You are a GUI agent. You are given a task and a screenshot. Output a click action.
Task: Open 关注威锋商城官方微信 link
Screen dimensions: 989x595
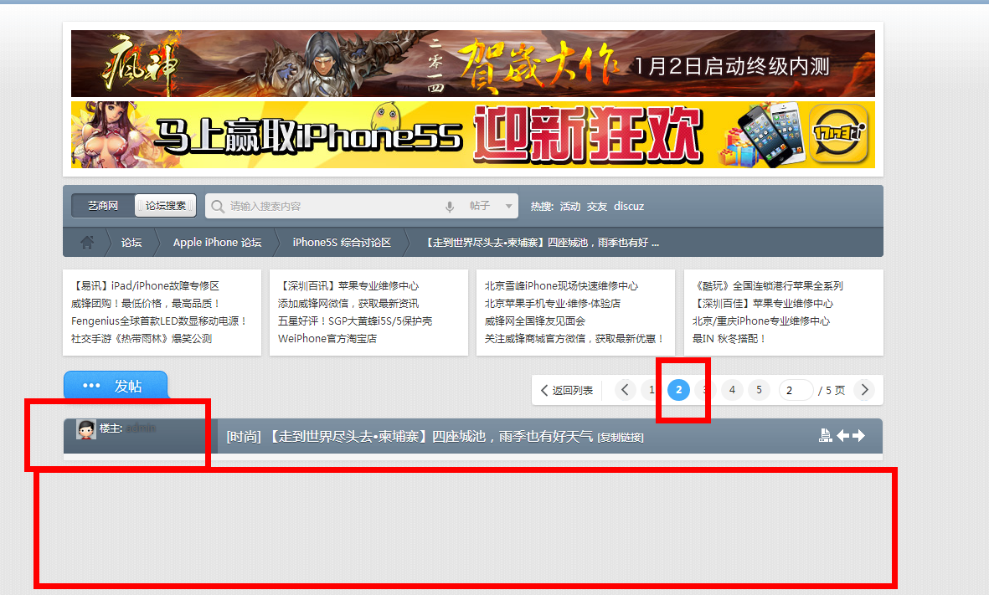point(574,338)
